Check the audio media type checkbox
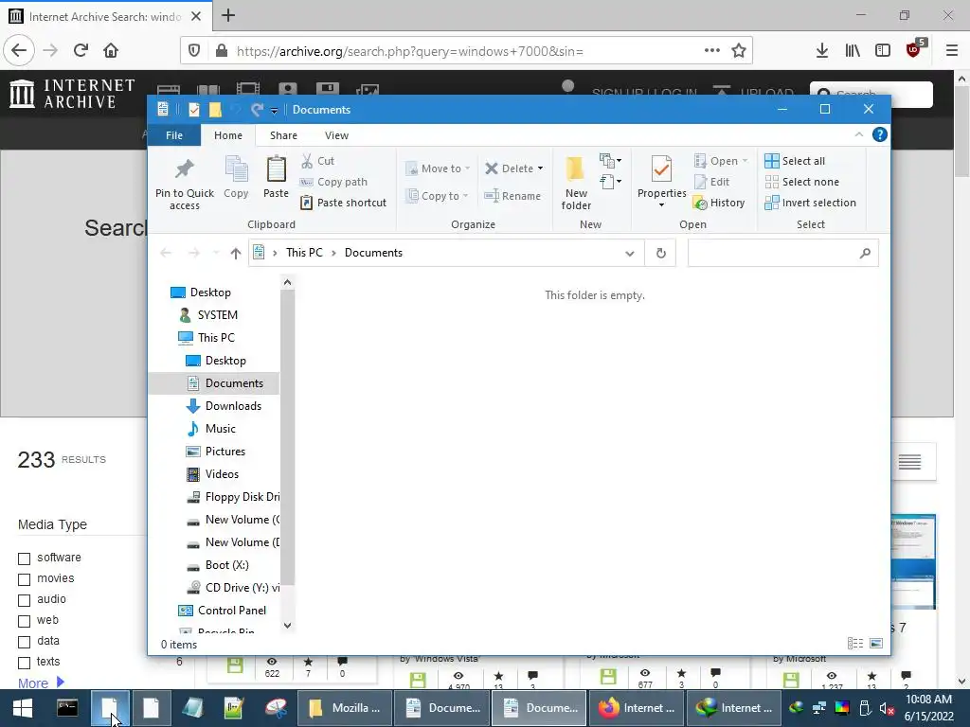Image resolution: width=970 pixels, height=727 pixels. point(24,599)
